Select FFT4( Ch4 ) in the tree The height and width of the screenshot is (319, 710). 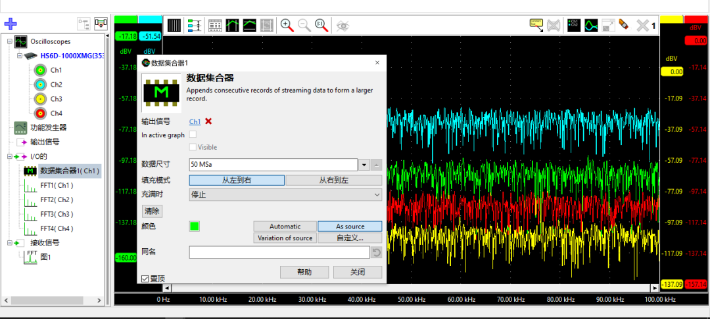pos(57,228)
